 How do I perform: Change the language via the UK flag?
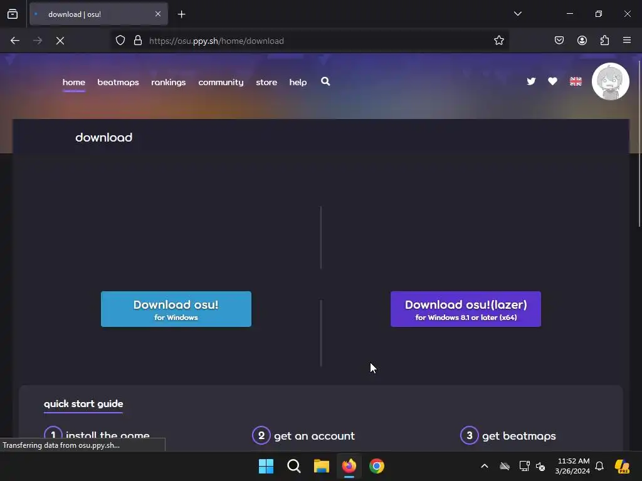coord(576,81)
